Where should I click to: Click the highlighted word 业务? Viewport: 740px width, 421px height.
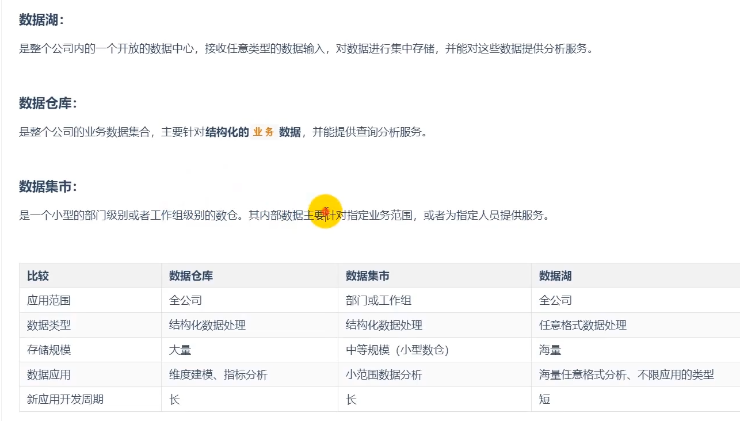pyautogui.click(x=264, y=132)
